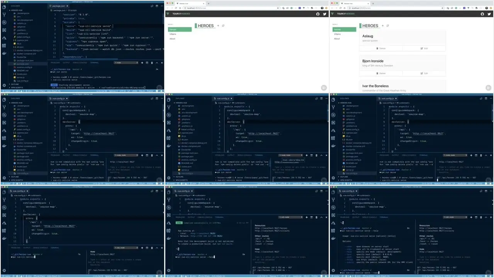This screenshot has height=278, width=494.
Task: Open Source Control icon in package.json VS Code window
Action: pos(4,14)
